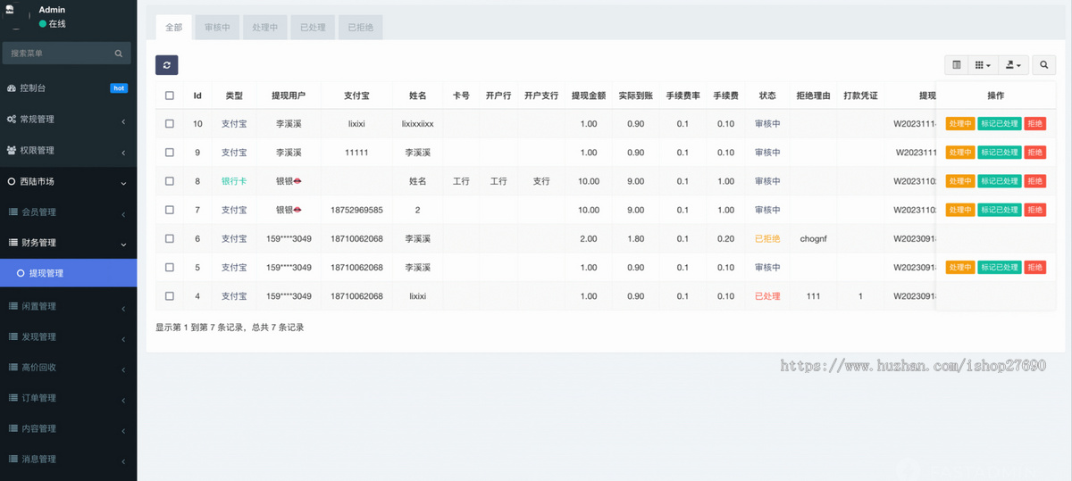Tick the checkbox for row Id 10

170,124
